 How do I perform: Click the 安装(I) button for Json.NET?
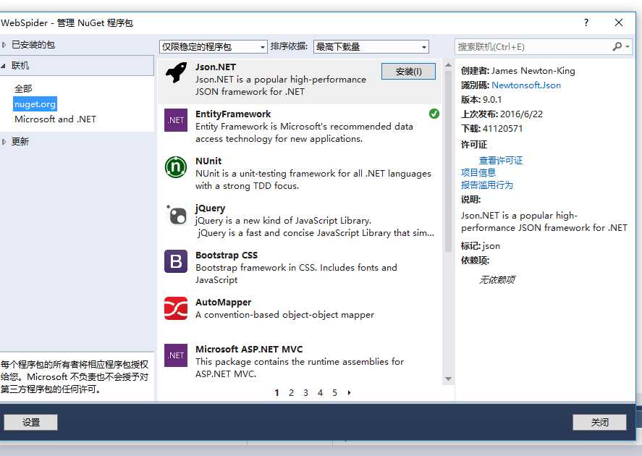pos(408,71)
